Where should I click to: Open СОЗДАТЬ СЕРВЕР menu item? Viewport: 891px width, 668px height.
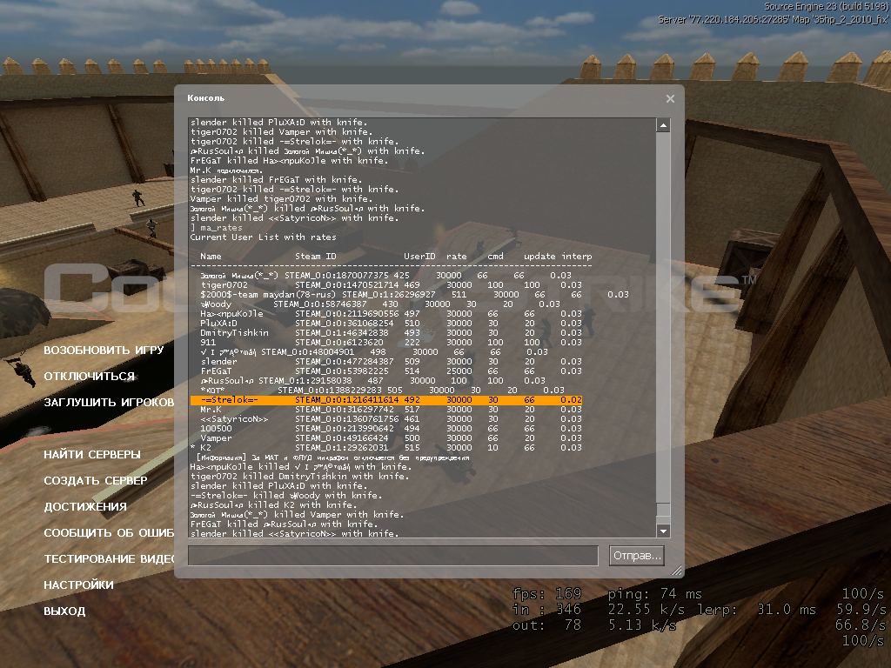(96, 480)
